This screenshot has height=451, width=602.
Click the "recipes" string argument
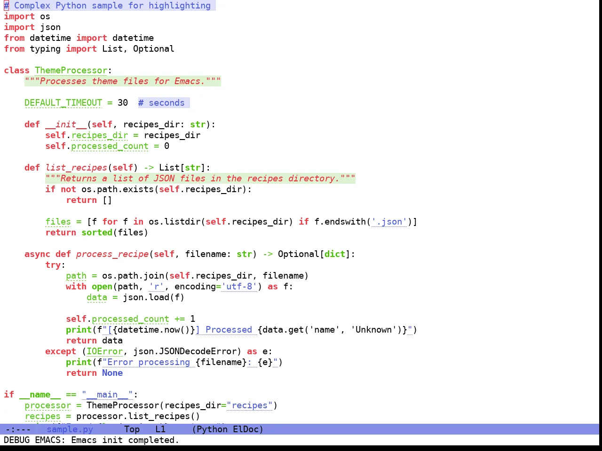(x=249, y=405)
